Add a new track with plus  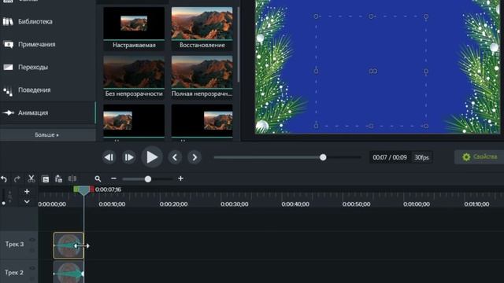27,192
